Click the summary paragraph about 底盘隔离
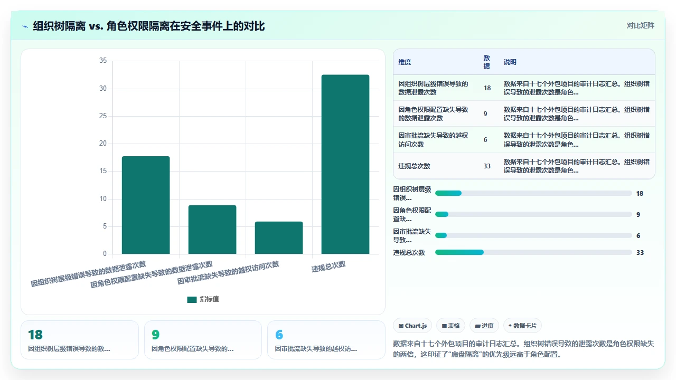The width and height of the screenshot is (676, 380). [x=524, y=349]
